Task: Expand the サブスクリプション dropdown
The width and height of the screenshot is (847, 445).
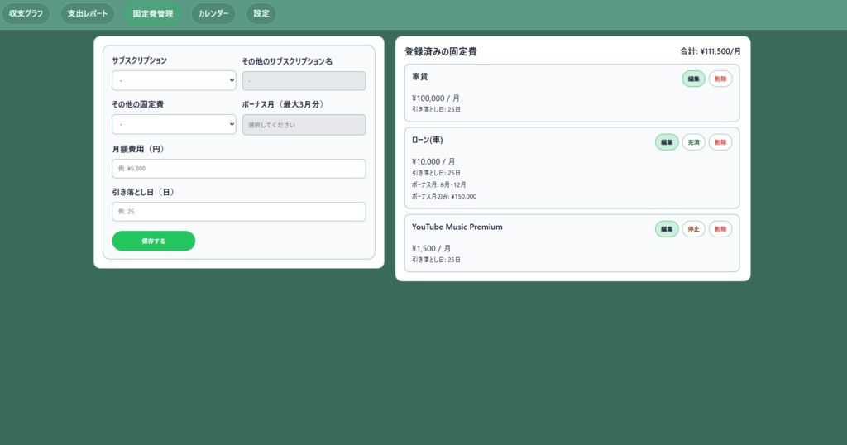Action: 174,80
